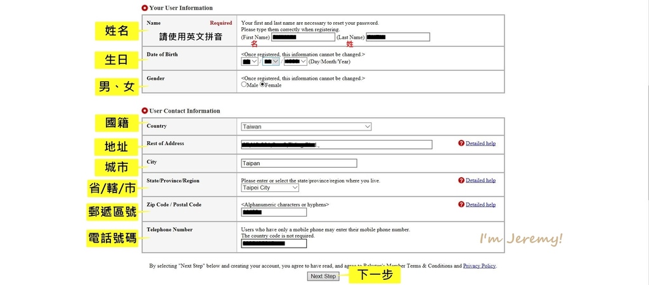
Task: Click the red bullet beside User Contact Information
Action: [145, 111]
